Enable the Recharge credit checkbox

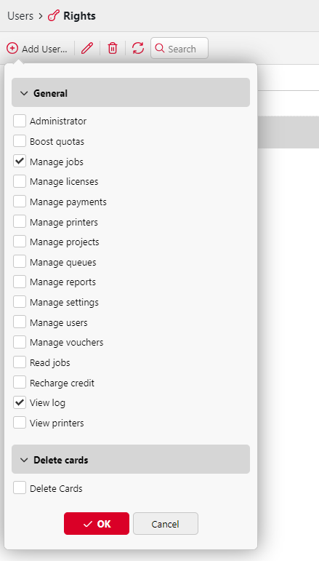[x=20, y=383]
